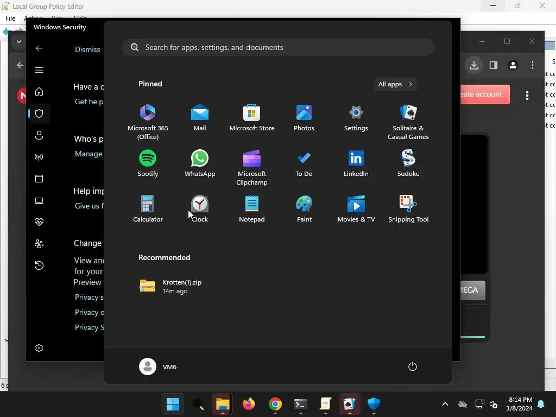This screenshot has width=556, height=417.
Task: Click the Windows Start button on taskbar
Action: 173,403
